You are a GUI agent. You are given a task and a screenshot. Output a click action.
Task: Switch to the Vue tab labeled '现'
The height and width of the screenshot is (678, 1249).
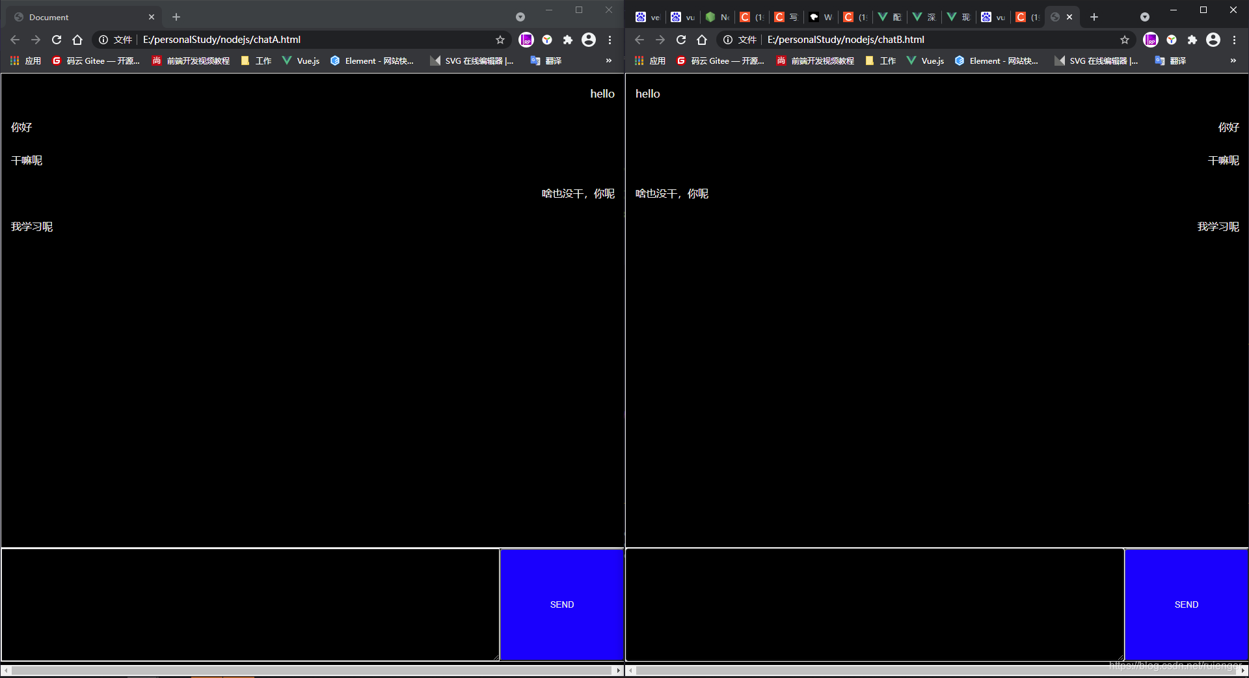[958, 17]
